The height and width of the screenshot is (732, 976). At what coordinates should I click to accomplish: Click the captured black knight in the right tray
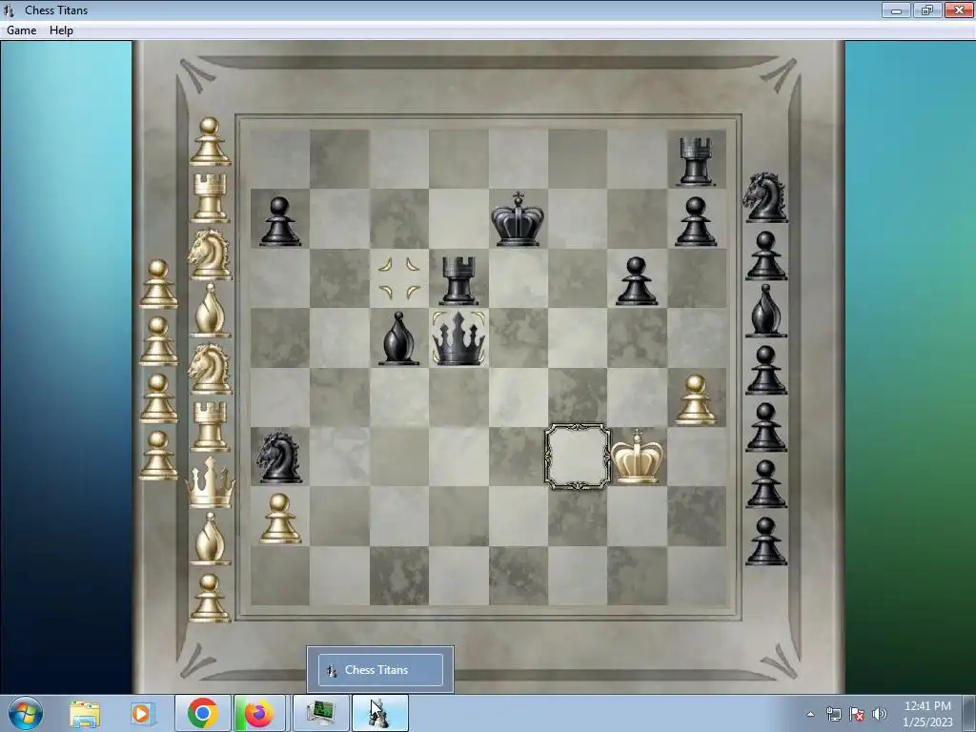tap(765, 197)
